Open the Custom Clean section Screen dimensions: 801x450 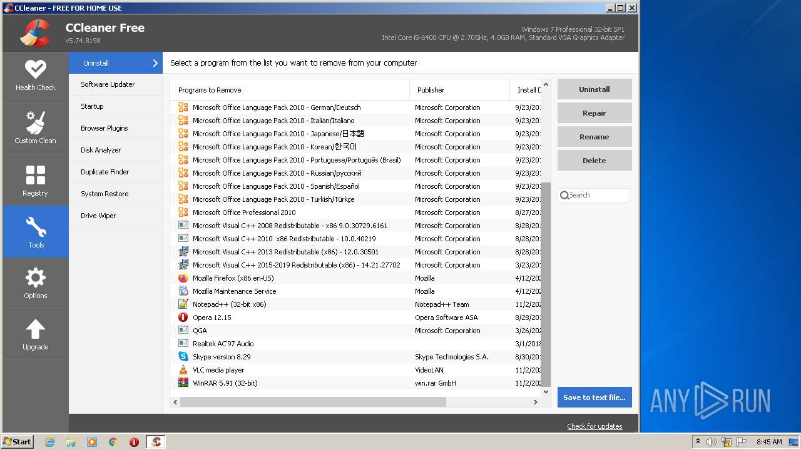[36, 128]
